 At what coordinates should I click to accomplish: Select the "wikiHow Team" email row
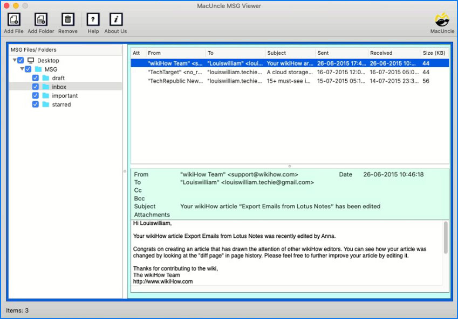[x=290, y=63]
